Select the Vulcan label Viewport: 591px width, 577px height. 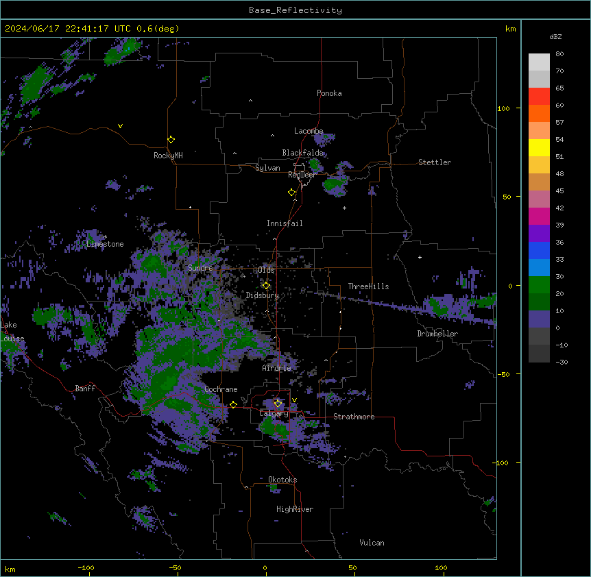coord(372,543)
